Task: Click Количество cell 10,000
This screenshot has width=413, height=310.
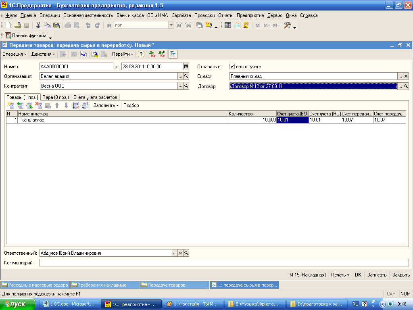Action: point(252,120)
